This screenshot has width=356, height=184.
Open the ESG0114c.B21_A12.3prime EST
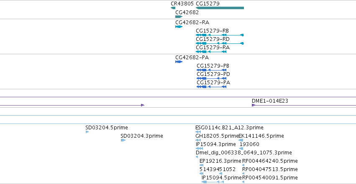[x=229, y=128]
